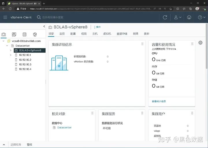
Task: Select host 10.92.10.2 in tree
Action: (x=25, y=60)
